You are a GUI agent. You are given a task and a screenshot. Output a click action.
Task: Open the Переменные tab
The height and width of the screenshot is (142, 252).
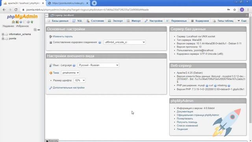pos(177,21)
